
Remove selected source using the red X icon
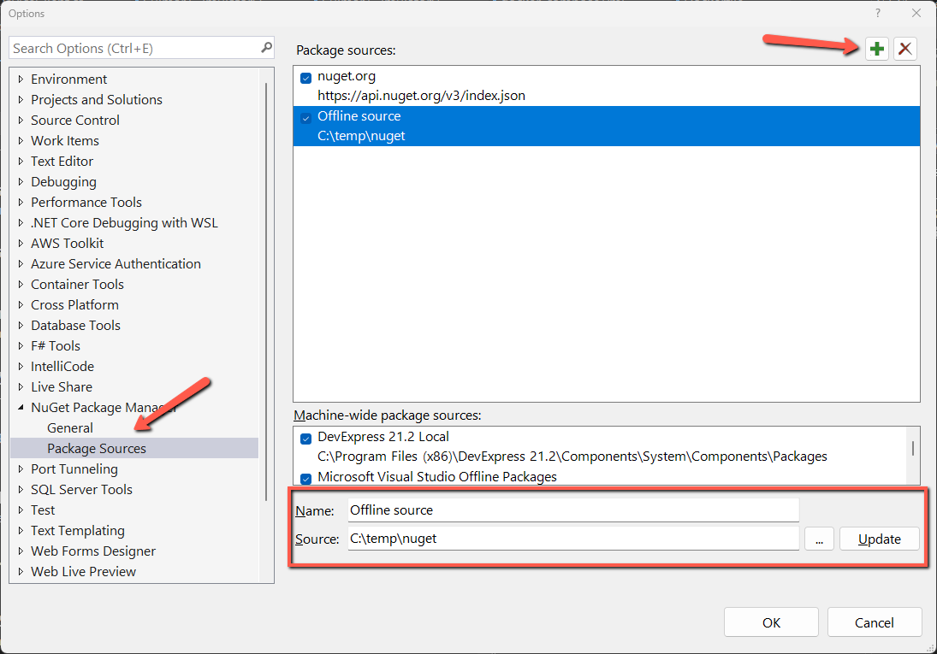click(x=905, y=49)
